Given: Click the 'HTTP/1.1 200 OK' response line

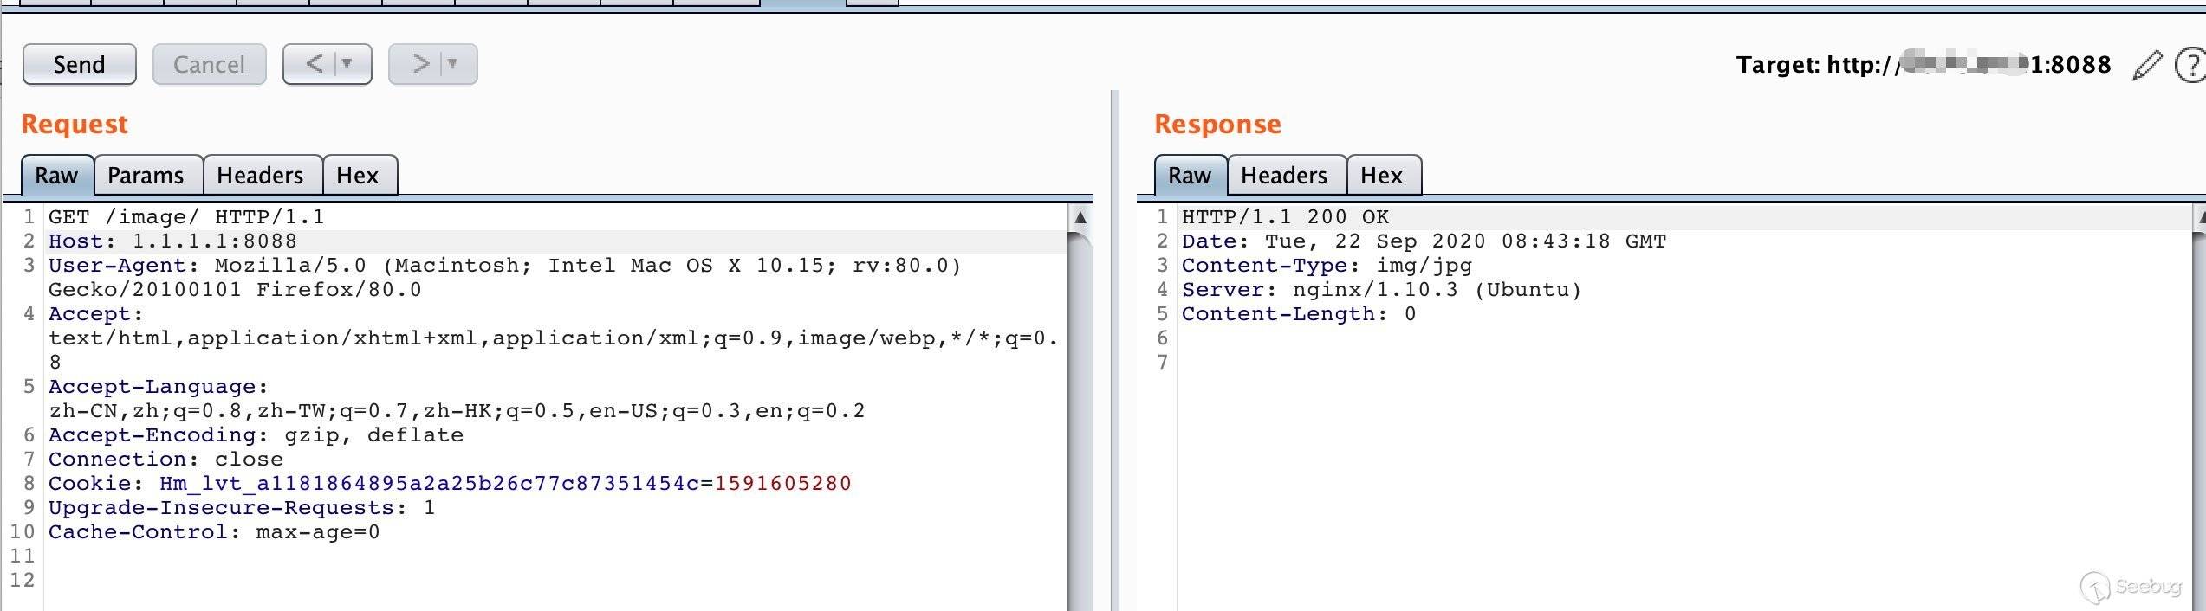Looking at the screenshot, I should coord(1285,217).
